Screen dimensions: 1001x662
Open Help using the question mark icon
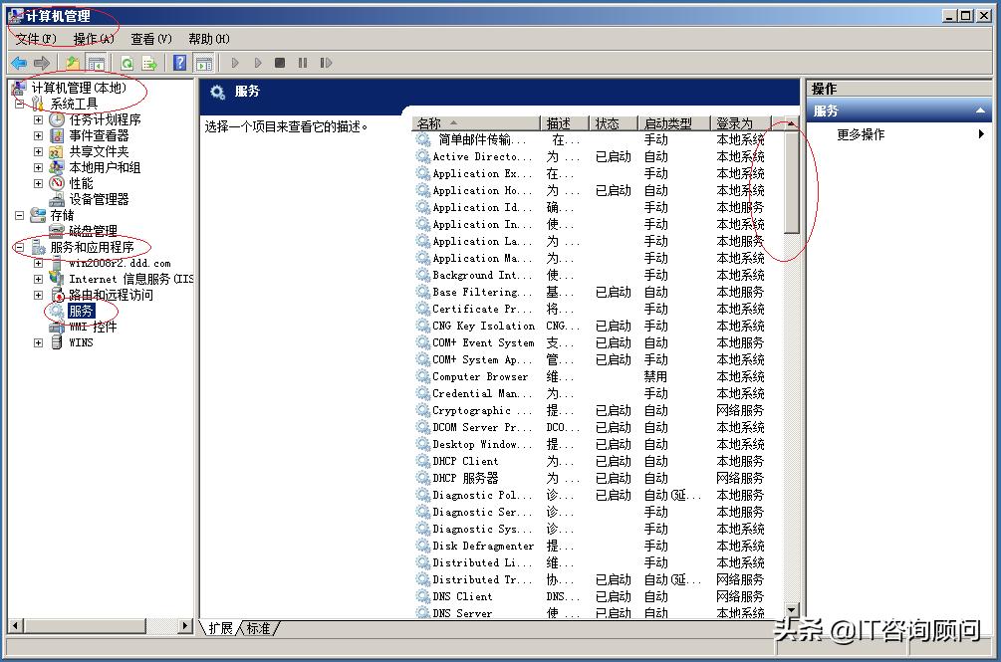click(180, 62)
